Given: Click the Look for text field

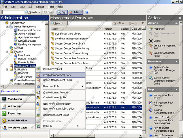Looking at the screenshot, I should click(x=89, y=23).
